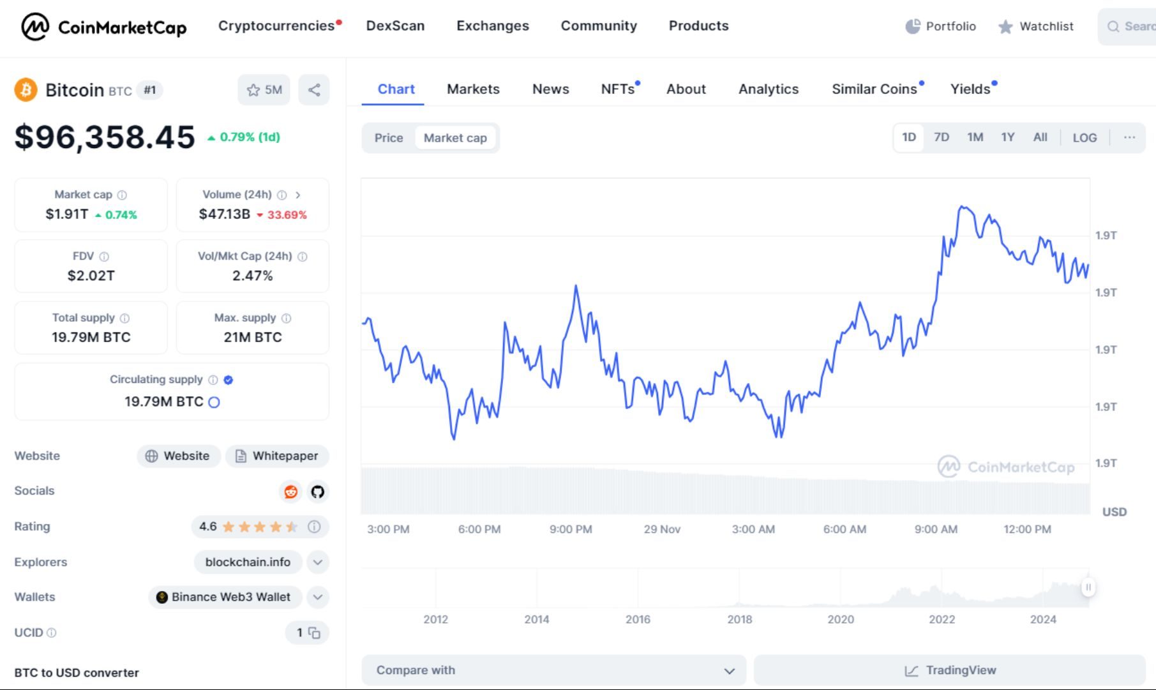The image size is (1156, 690).
Task: Open Bitcoin's Reddit social link
Action: (x=290, y=492)
